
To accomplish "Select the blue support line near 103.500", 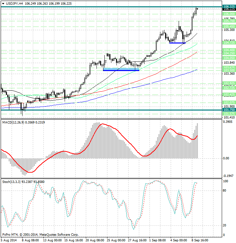I will tap(121, 70).
